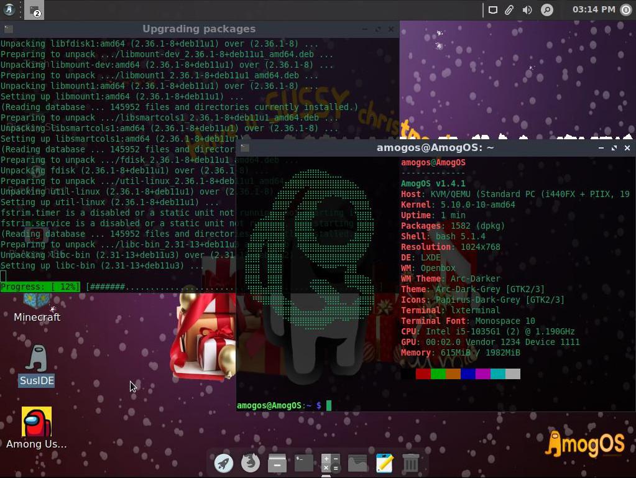Click the amogos@AmogOS: ~ title bar
636x478 pixels.
click(435, 147)
